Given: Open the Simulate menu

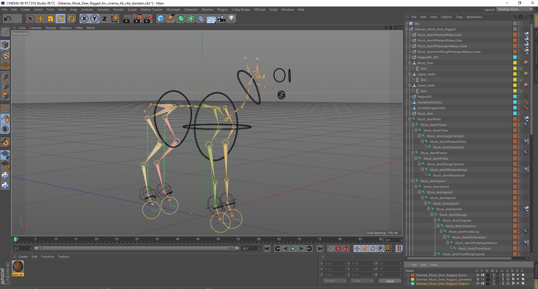Looking at the screenshot, I should [103, 10].
